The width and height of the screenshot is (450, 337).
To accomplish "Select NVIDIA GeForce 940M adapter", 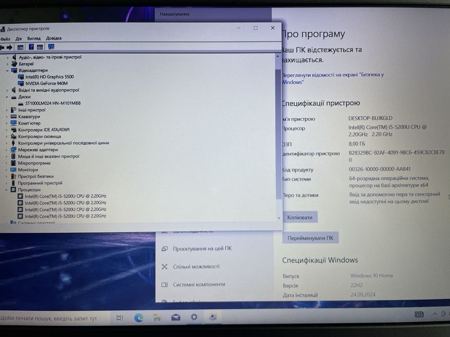I will 46,84.
